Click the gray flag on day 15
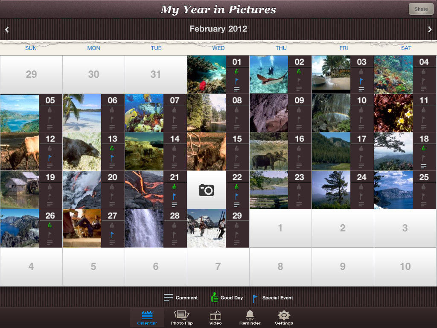 [236, 158]
